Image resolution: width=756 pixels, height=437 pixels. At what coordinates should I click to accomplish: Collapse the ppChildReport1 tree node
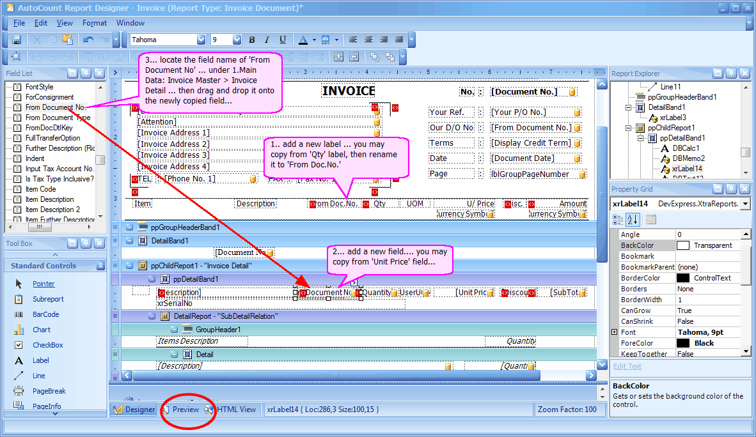tap(628, 128)
